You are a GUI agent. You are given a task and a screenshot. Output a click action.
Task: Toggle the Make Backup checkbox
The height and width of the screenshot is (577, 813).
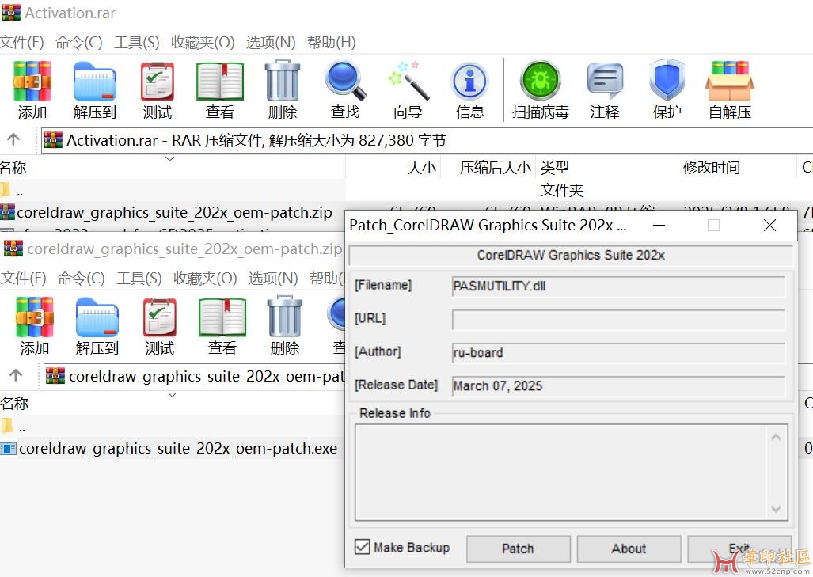[x=363, y=547]
